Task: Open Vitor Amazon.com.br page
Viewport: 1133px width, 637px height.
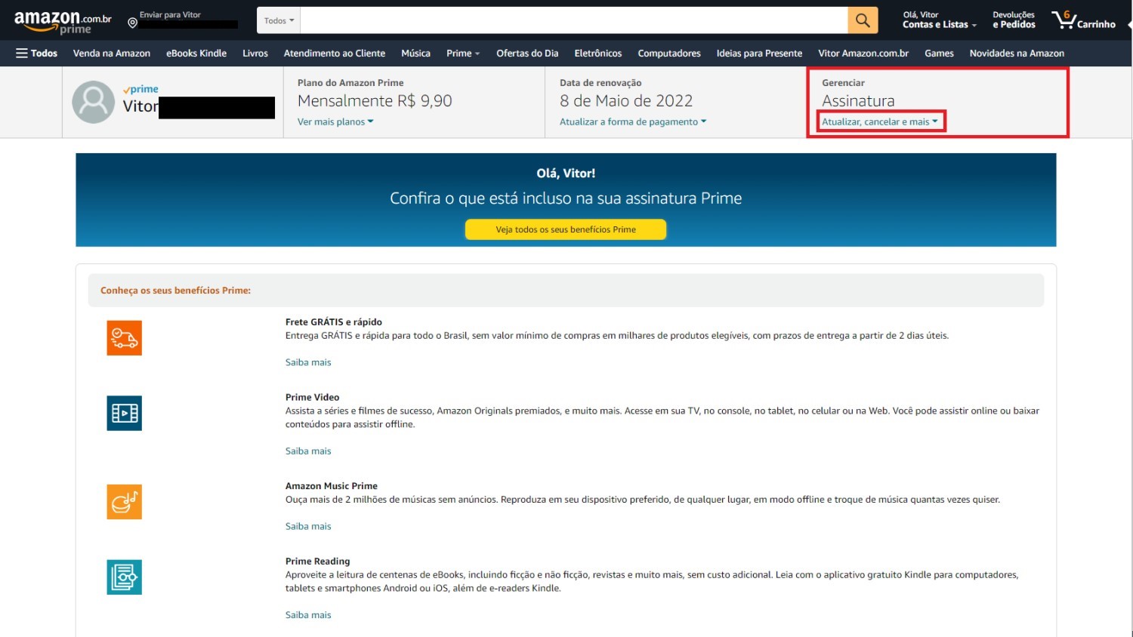Action: (x=863, y=53)
